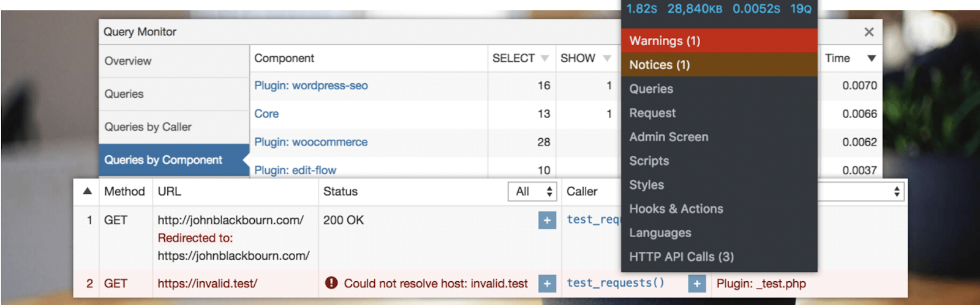
Task: Open the SELECT column filter arrow
Action: (x=545, y=59)
